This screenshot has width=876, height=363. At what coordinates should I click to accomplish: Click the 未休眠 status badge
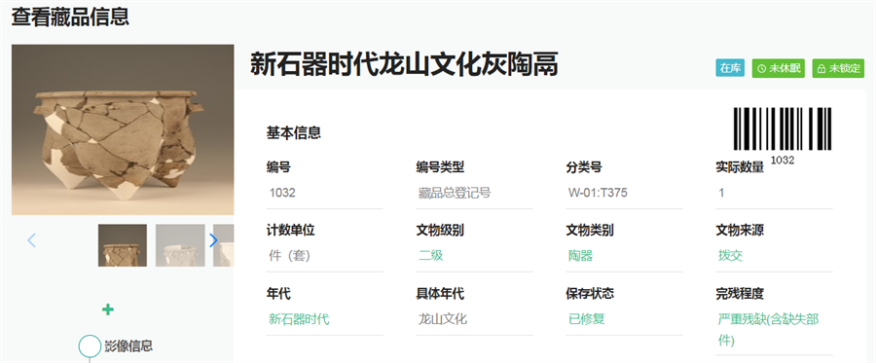point(779,68)
